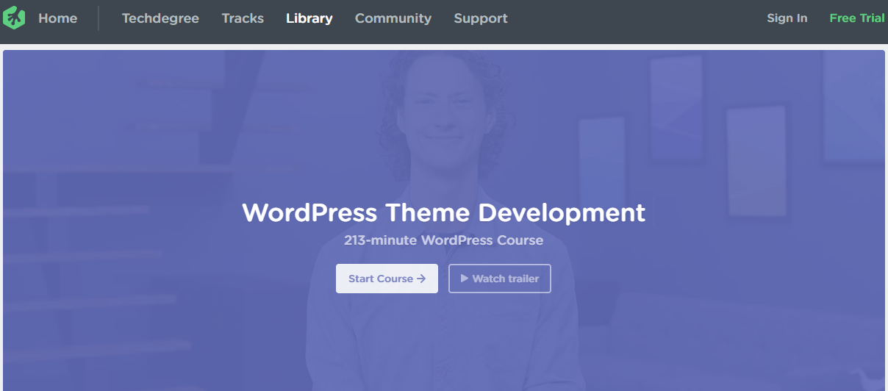Screen dimensions: 888x391
Task: Click the play triangle icon beside Watch trailer
Action: [x=465, y=279]
